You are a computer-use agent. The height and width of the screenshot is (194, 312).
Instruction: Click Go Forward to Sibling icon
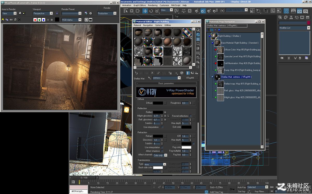pyautogui.click(x=197, y=73)
